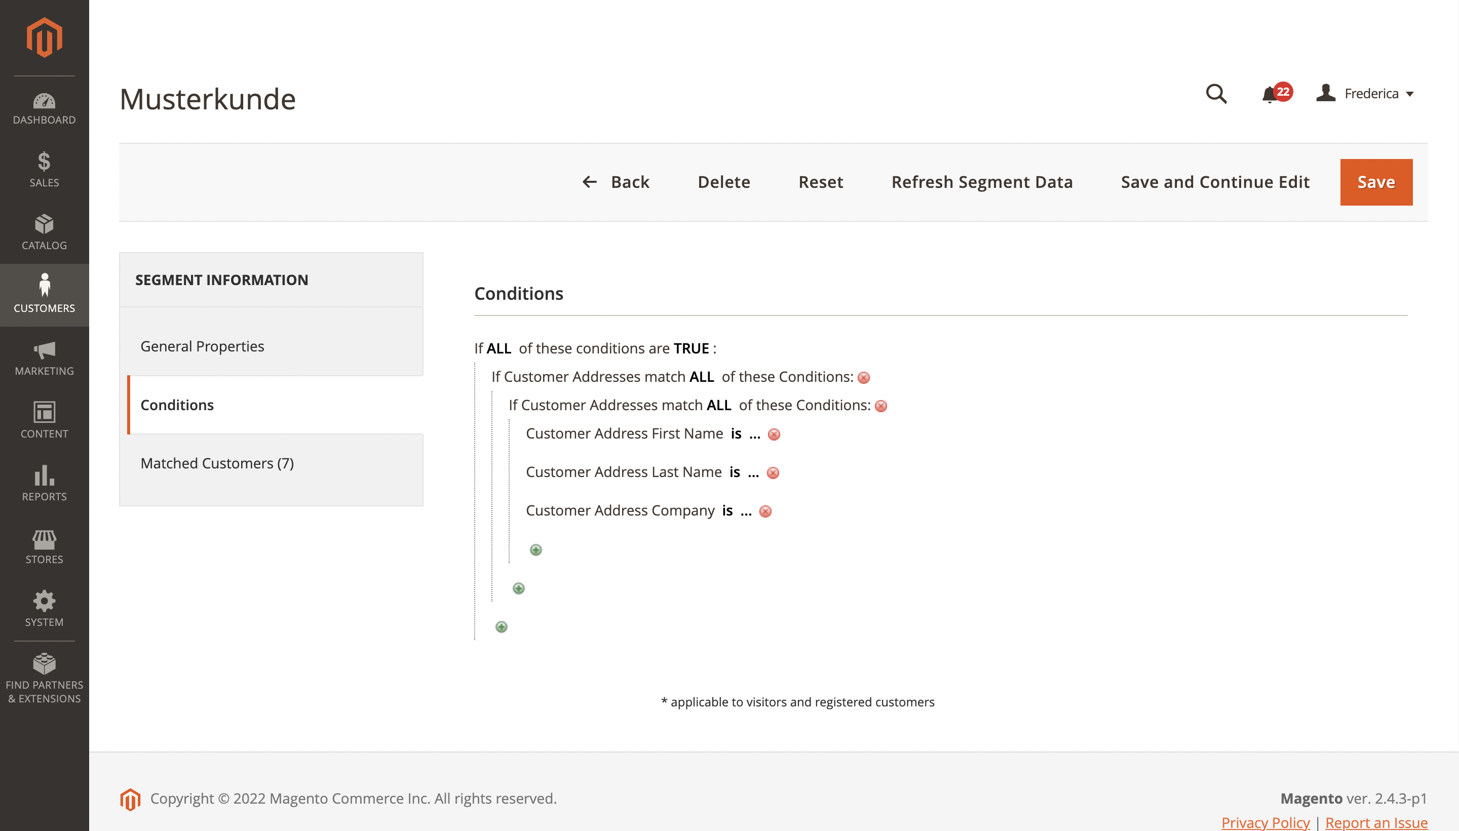Change the TRUE value in root condition
Image resolution: width=1459 pixels, height=831 pixels.
[690, 348]
